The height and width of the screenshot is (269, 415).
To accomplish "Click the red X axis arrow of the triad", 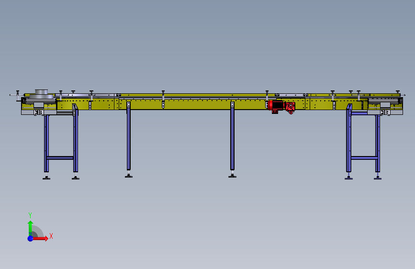I will tap(40, 238).
